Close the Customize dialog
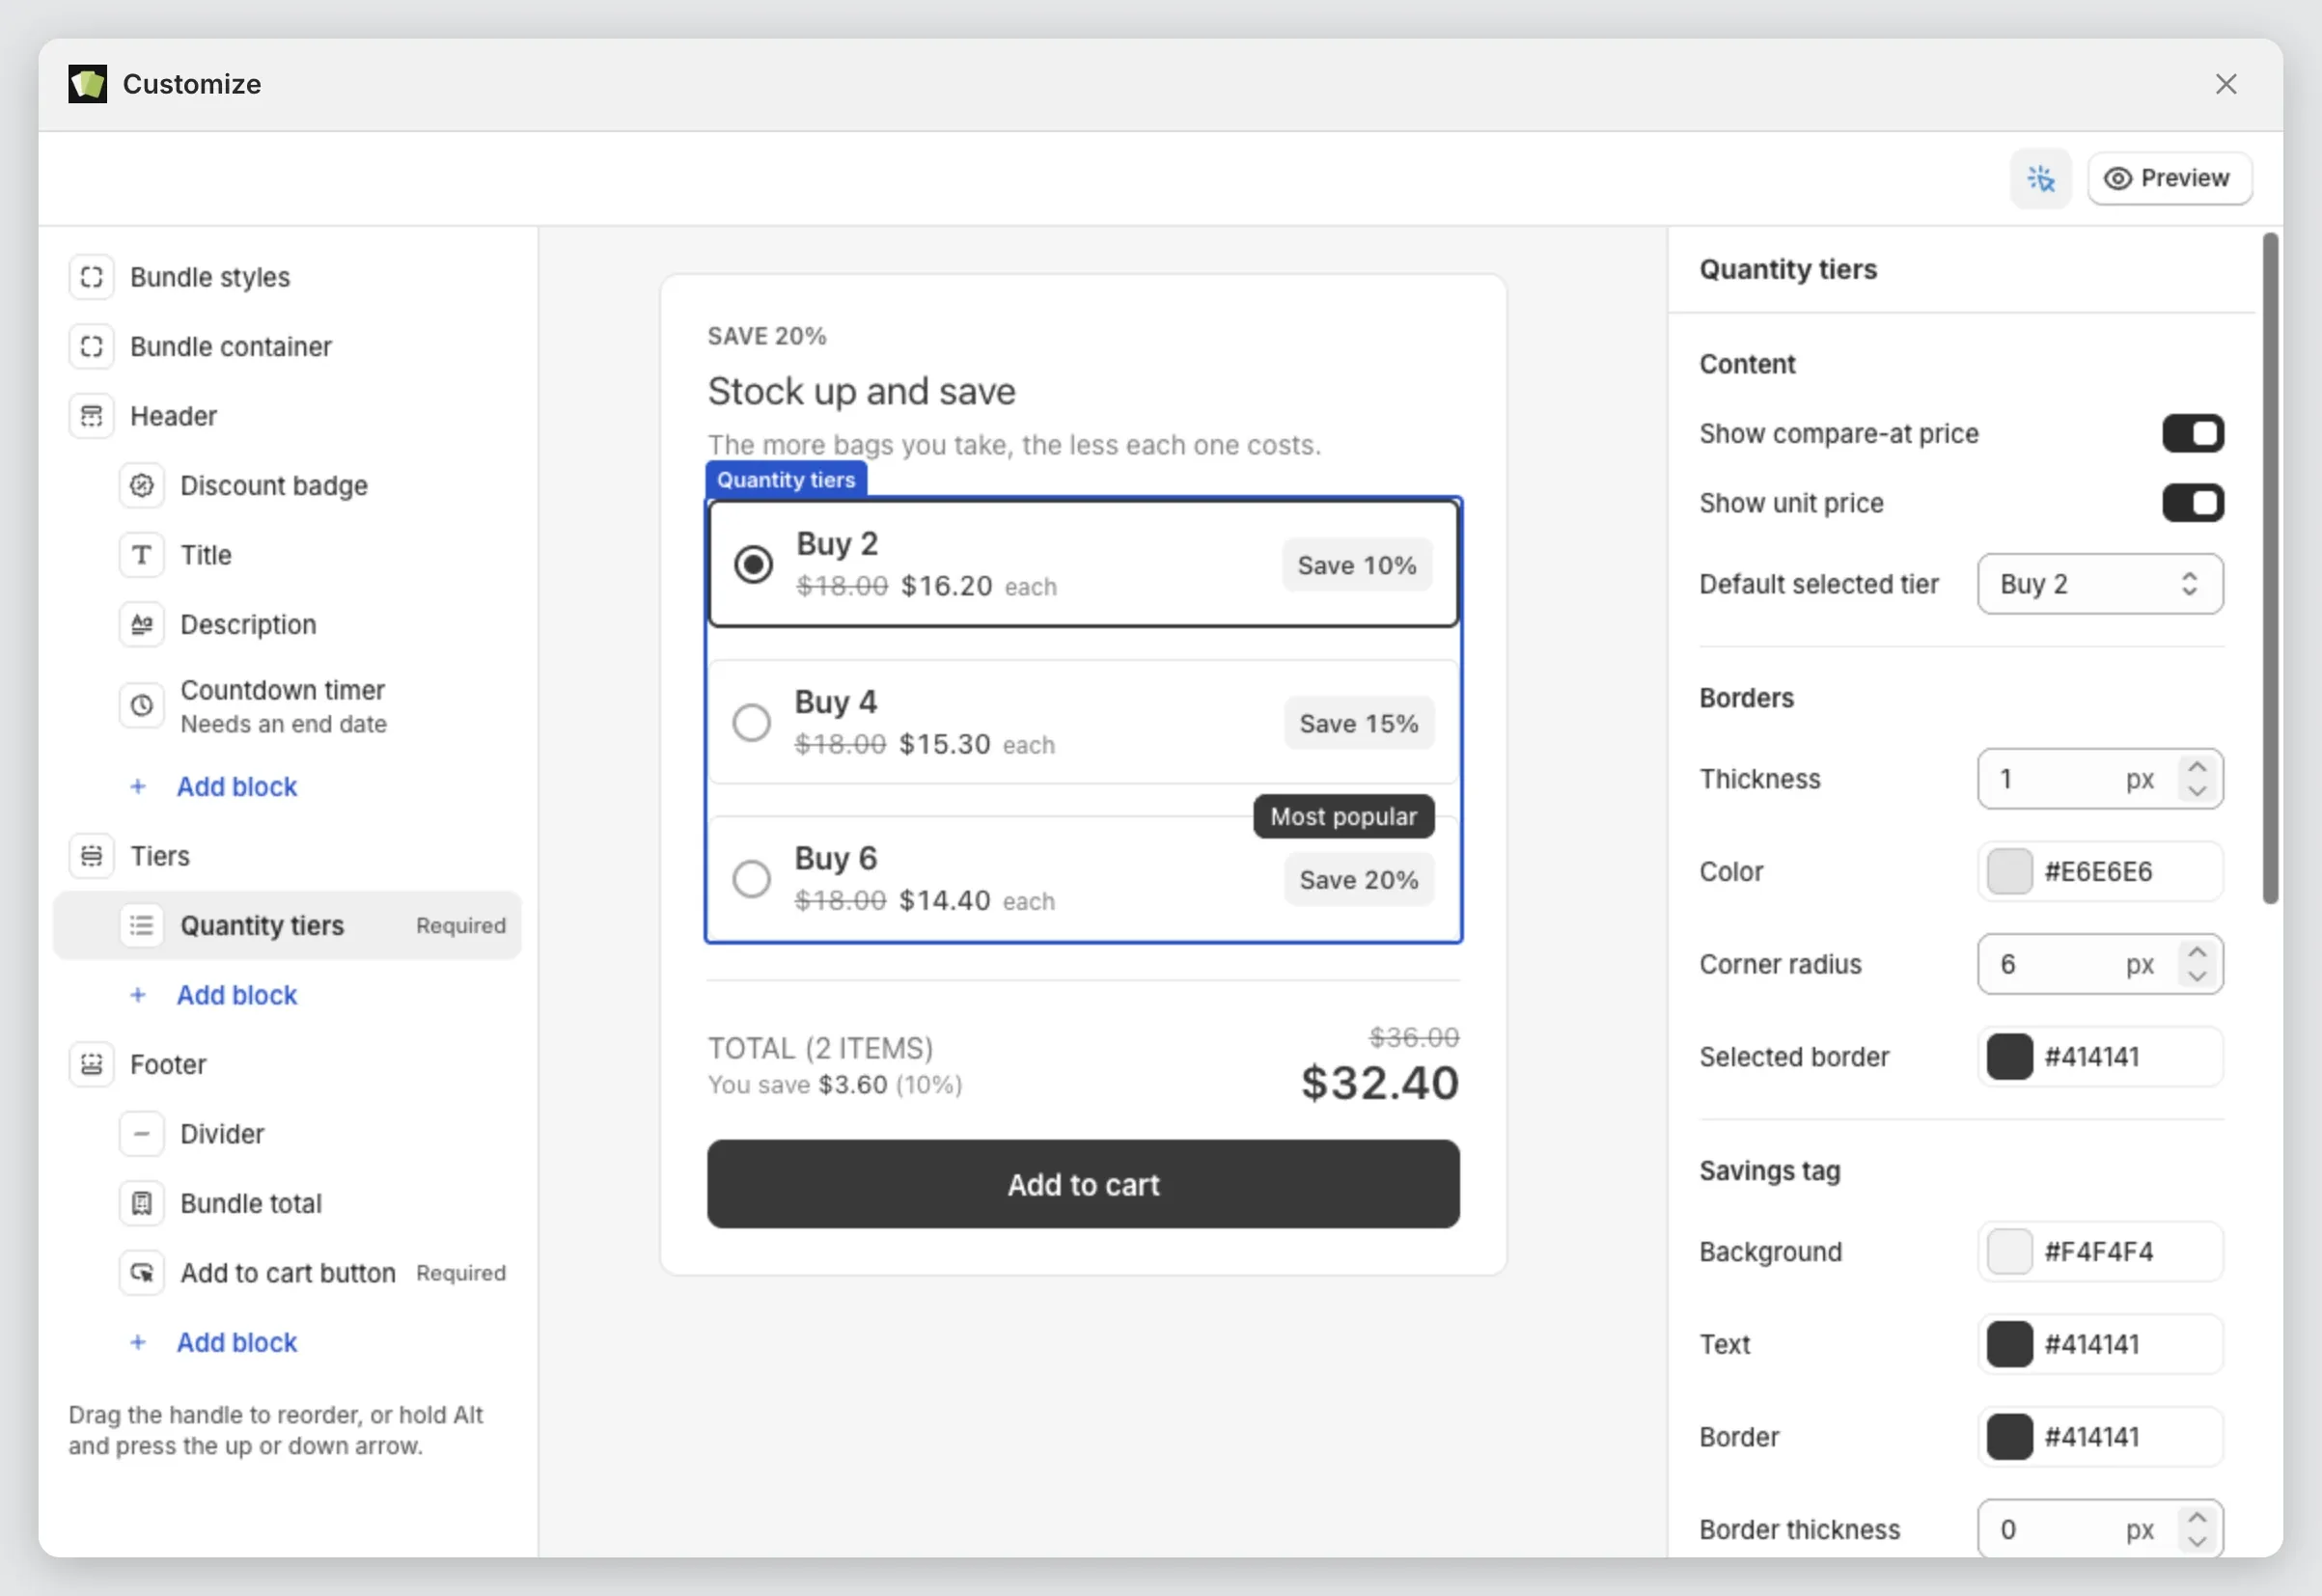Viewport: 2322px width, 1596px height. tap(2226, 84)
